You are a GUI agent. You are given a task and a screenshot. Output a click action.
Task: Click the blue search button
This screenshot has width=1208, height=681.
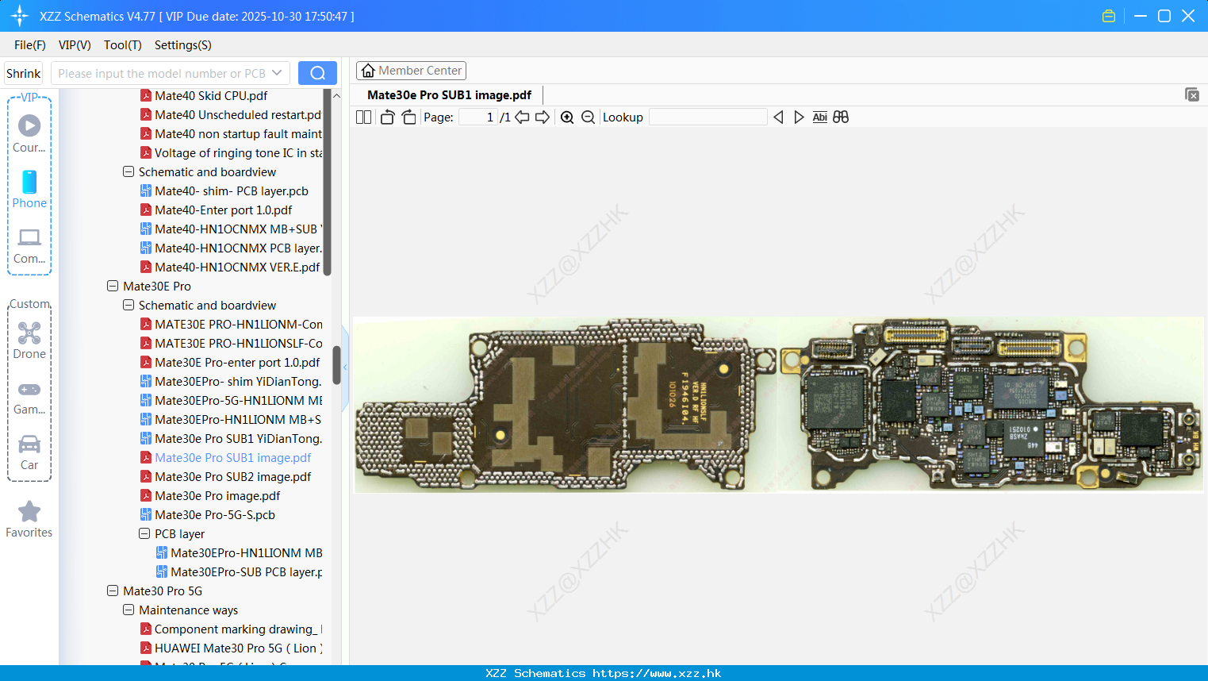point(317,73)
